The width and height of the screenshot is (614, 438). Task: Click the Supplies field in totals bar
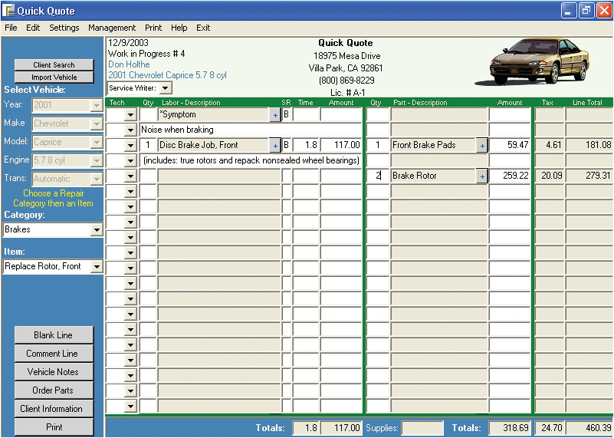(x=423, y=428)
